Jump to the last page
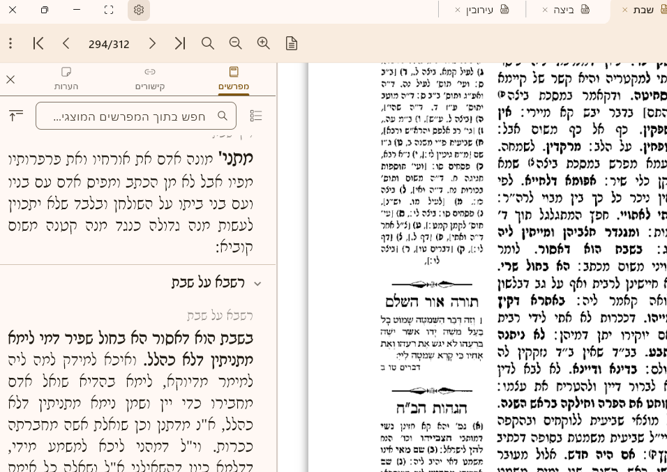Image resolution: width=667 pixels, height=472 pixels. click(x=180, y=44)
